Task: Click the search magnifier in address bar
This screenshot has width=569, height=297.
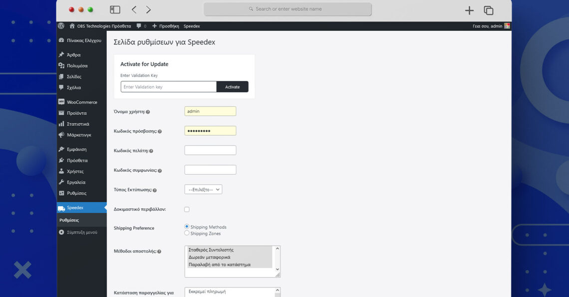Action: [251, 8]
